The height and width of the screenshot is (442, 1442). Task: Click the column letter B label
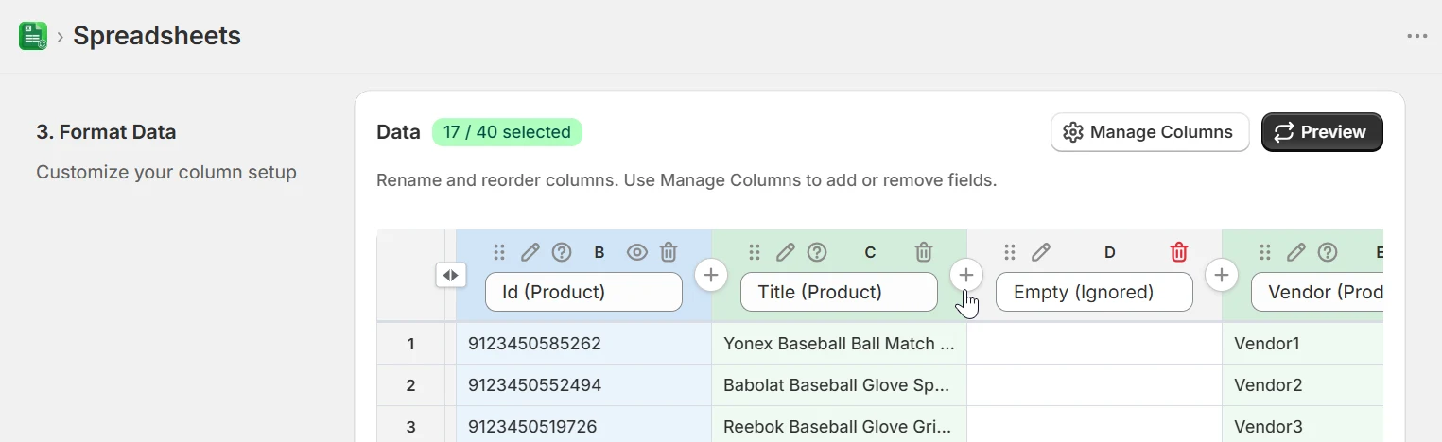tap(599, 252)
